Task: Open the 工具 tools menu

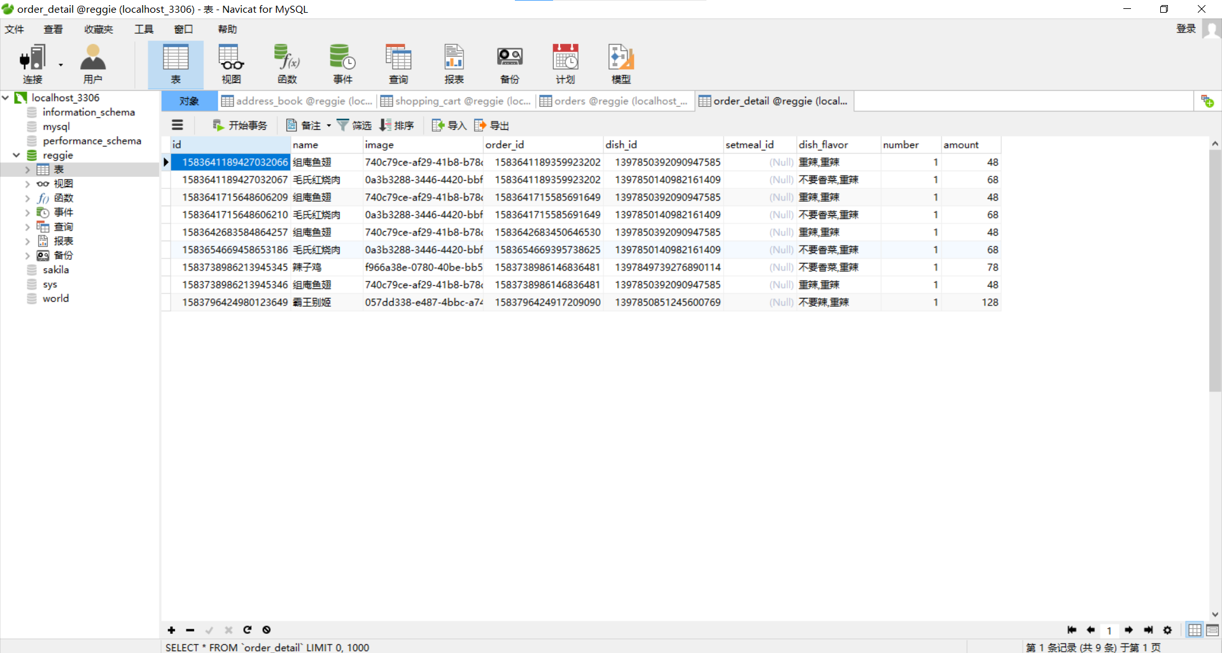Action: point(144,29)
